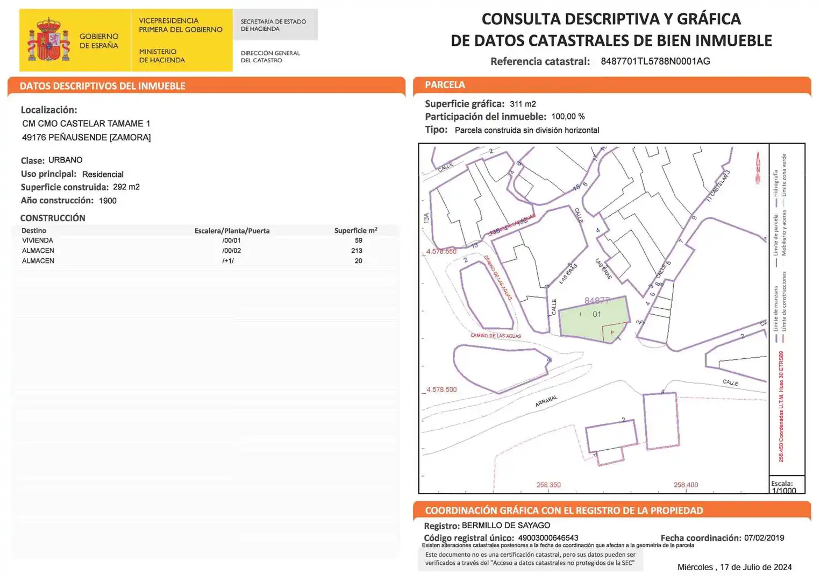The image size is (820, 581).
Task: Click construction year '1900'
Action: 108,201
